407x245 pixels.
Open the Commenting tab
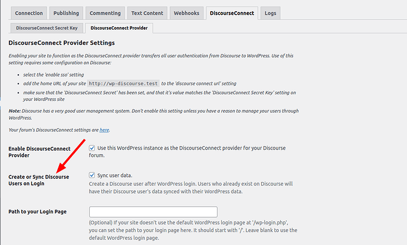tap(105, 13)
